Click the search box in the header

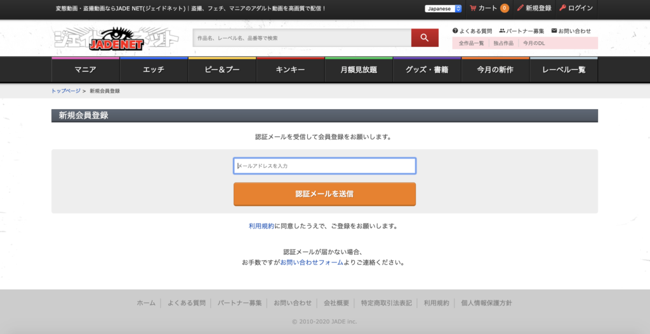pos(302,38)
